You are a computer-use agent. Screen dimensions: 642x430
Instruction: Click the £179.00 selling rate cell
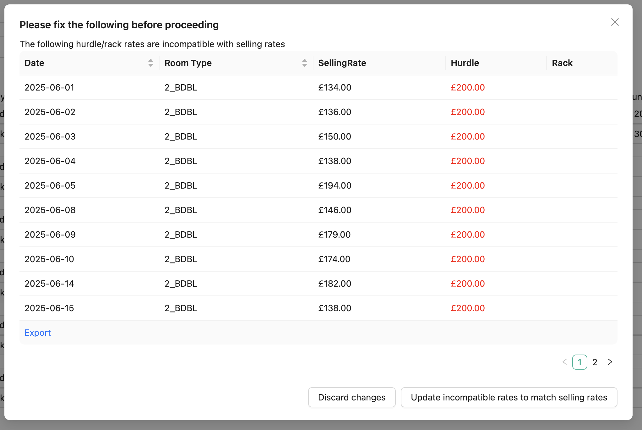(x=335, y=234)
